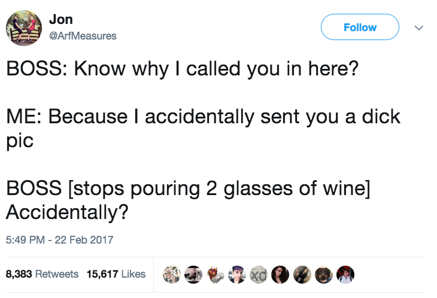
Task: Click the display name Jon
Action: tap(61, 20)
